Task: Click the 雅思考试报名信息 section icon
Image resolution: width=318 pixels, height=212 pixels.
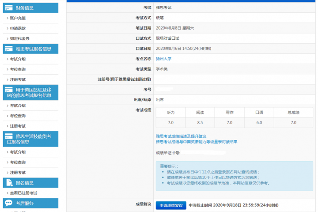Action: (x=8, y=49)
